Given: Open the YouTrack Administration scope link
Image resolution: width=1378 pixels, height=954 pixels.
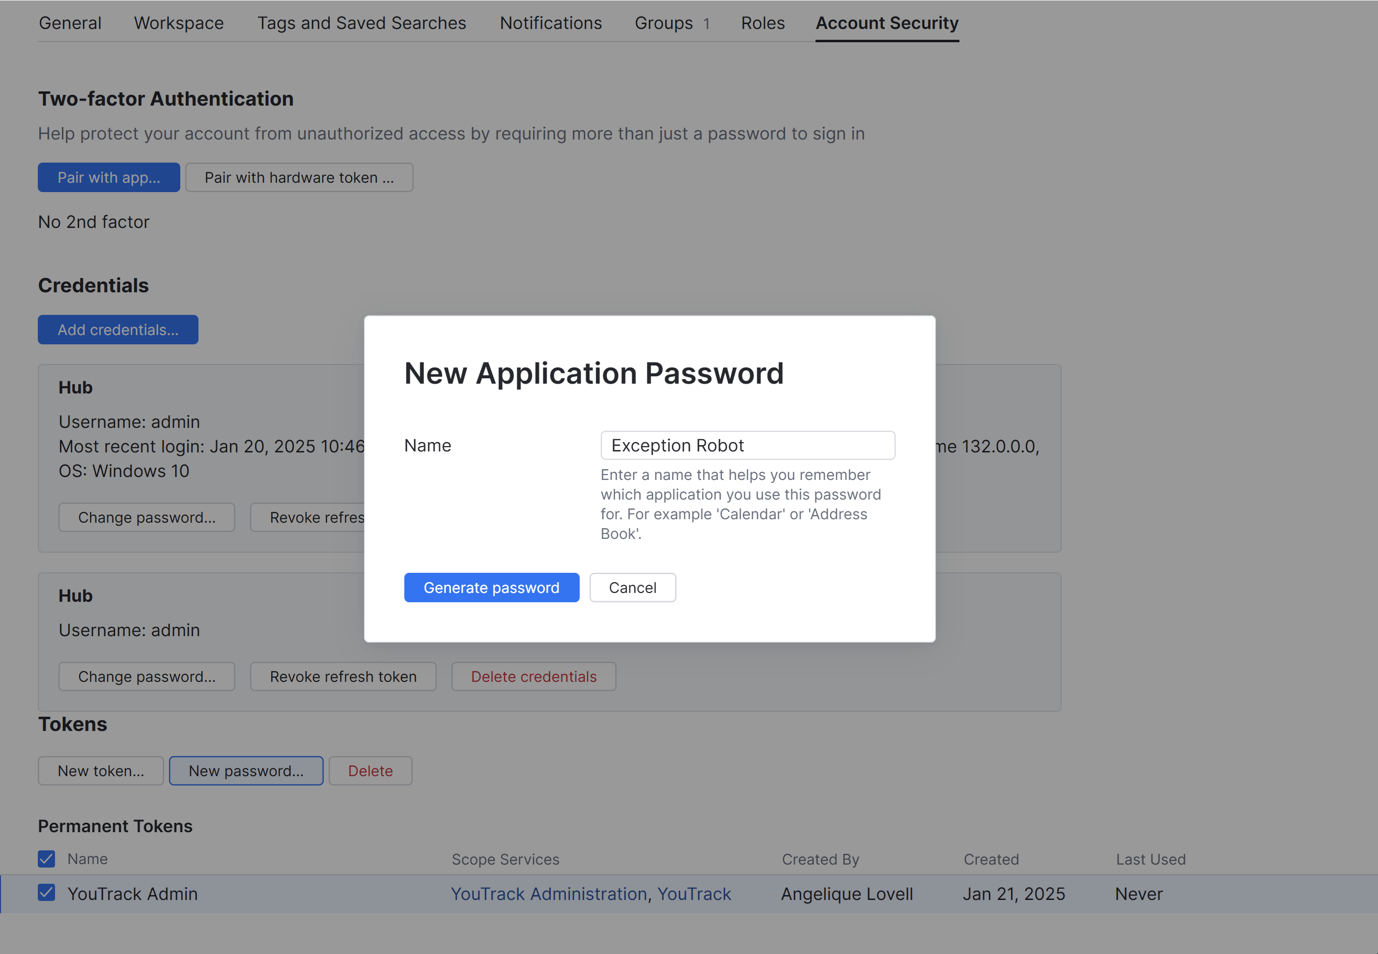Looking at the screenshot, I should (549, 894).
